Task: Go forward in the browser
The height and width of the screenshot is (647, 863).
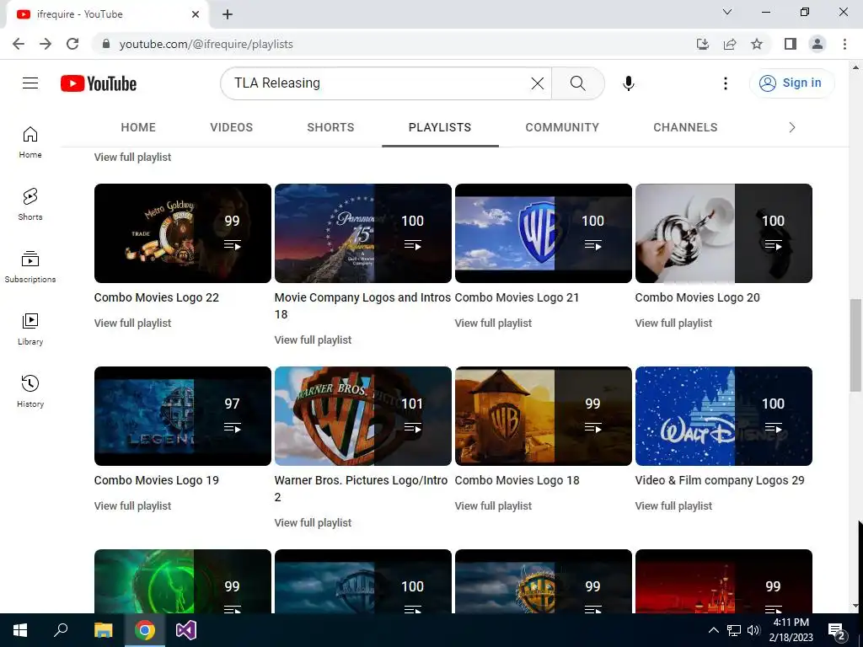Action: pos(46,44)
